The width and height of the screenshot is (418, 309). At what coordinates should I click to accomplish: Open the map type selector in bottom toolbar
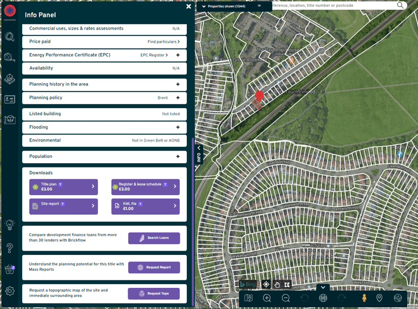249,298
